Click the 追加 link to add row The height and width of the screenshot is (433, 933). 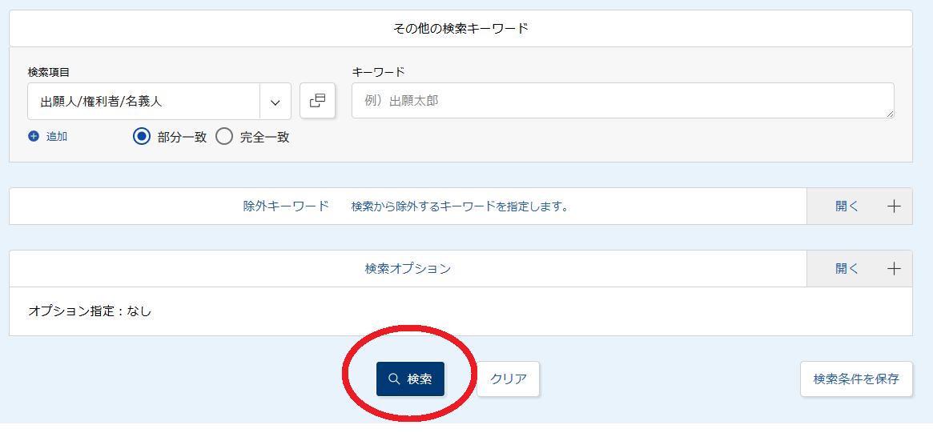coord(57,137)
